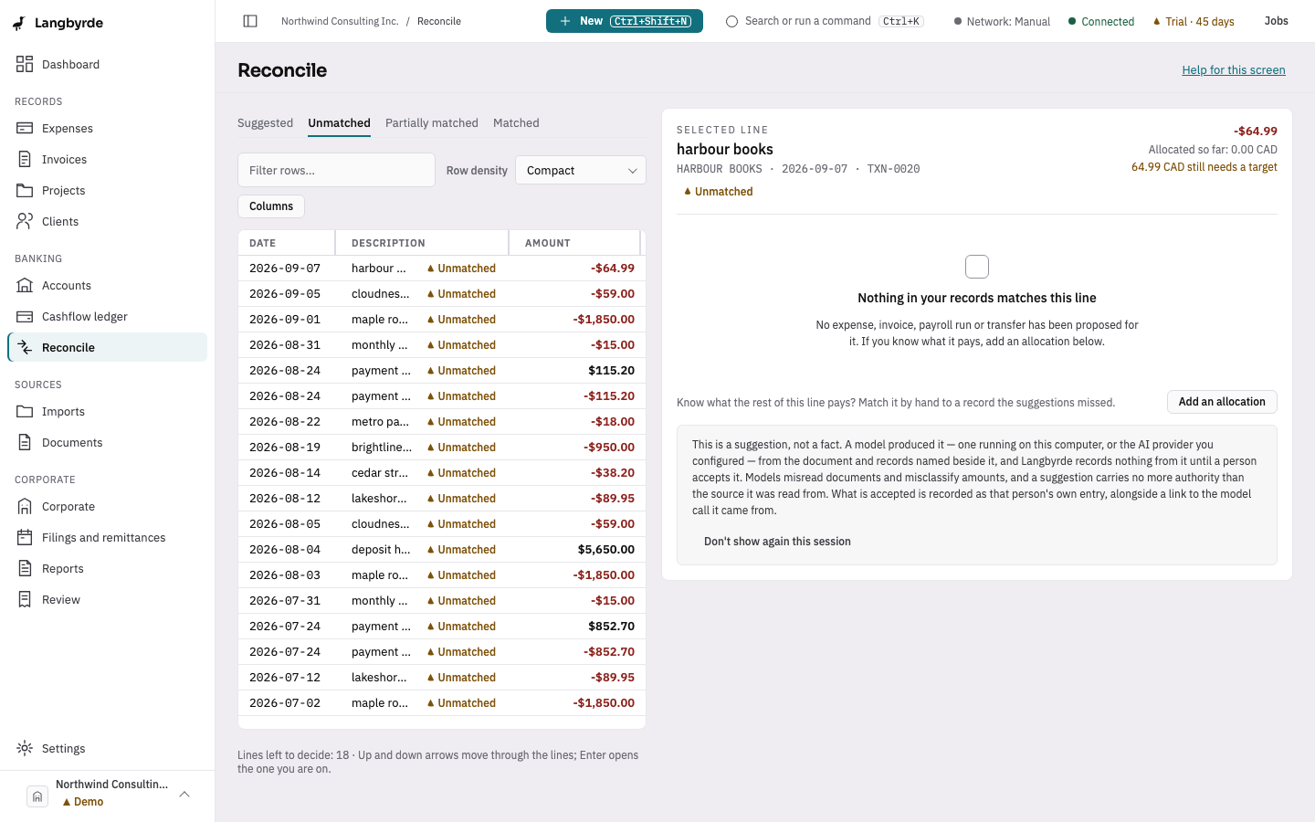The width and height of the screenshot is (1315, 822).
Task: Click Northwind Consulting Inc. breadcrumb
Action: tap(340, 21)
